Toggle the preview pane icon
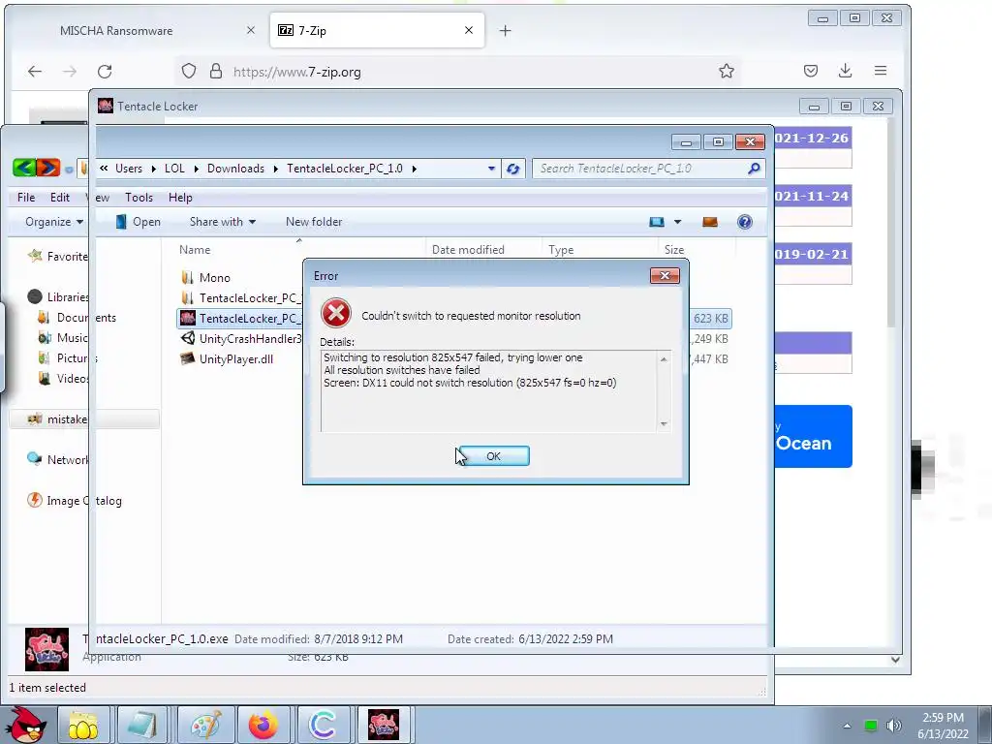 [x=710, y=222]
